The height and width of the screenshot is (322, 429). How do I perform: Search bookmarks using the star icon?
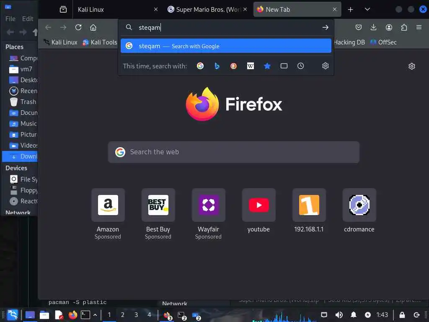(267, 66)
